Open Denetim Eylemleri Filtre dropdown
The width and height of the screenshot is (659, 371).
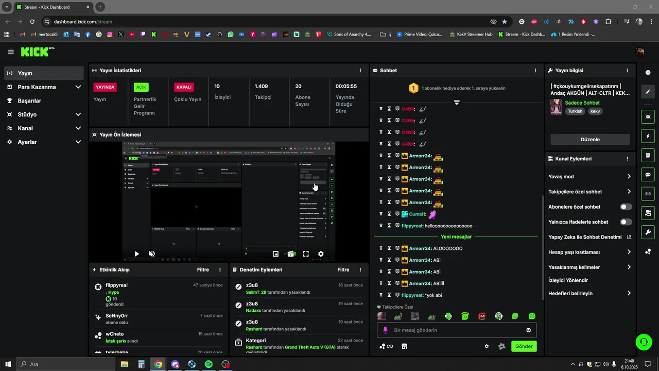point(343,269)
